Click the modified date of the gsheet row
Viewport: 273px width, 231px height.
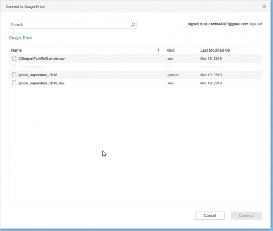211,75
